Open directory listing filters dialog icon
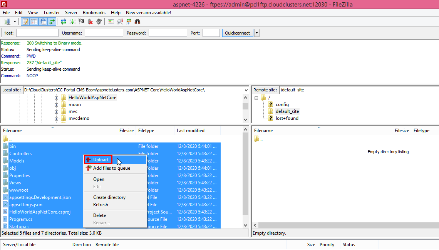This screenshot has width=439, height=250. click(111, 22)
